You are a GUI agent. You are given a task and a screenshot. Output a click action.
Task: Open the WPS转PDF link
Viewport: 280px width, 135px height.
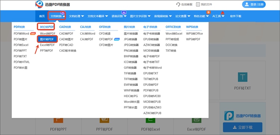tap(193, 39)
